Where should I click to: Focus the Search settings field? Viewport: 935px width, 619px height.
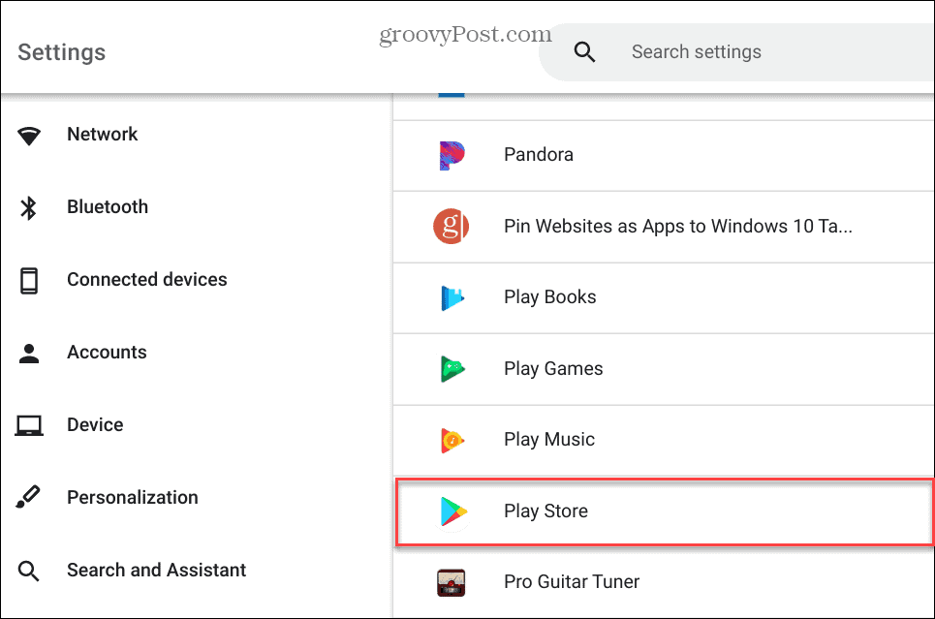pos(737,52)
